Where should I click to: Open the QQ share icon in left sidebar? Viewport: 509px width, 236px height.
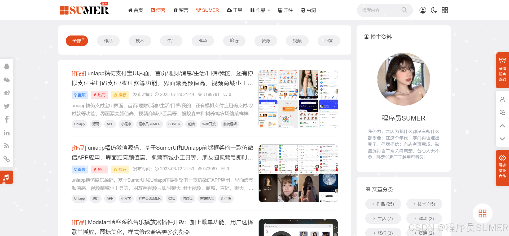(7, 66)
